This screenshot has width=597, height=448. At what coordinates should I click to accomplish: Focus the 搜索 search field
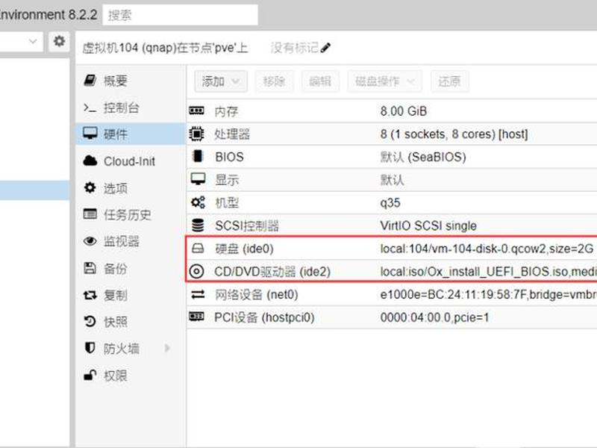tap(180, 15)
